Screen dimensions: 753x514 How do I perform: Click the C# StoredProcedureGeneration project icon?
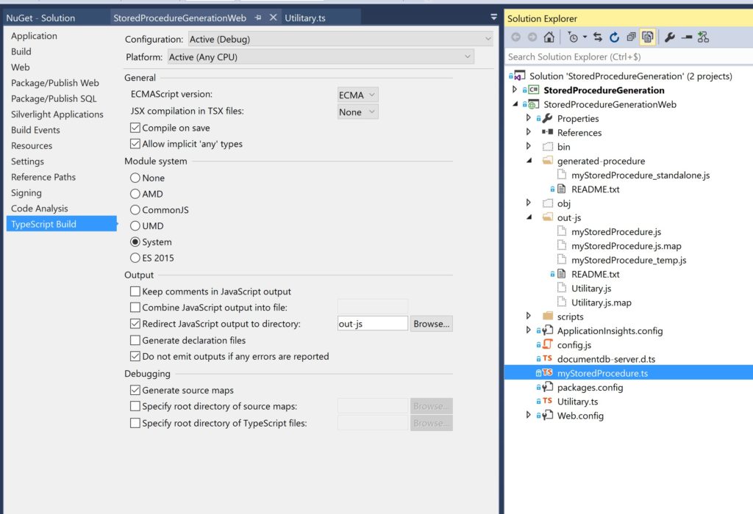click(x=534, y=90)
